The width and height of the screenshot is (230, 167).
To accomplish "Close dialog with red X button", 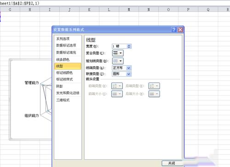I will (x=180, y=30).
